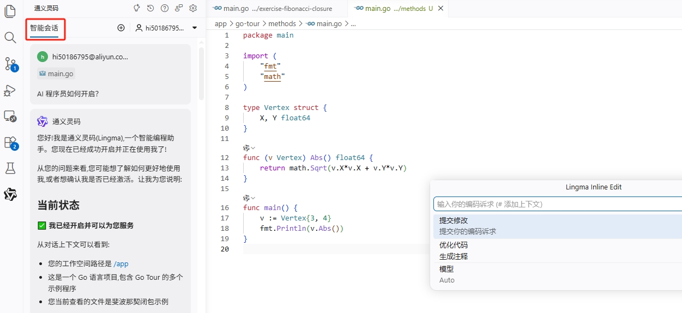The width and height of the screenshot is (682, 313).
Task: Click the feedback person-chat icon
Action: pyautogui.click(x=179, y=8)
